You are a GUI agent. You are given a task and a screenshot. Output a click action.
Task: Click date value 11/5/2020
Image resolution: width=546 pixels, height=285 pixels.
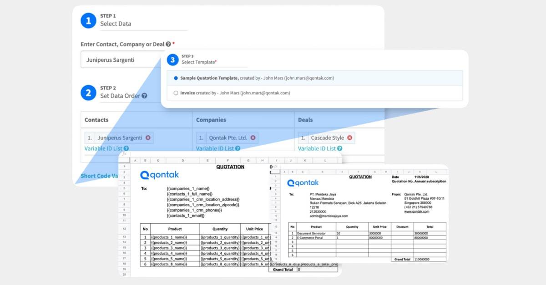[x=421, y=177]
